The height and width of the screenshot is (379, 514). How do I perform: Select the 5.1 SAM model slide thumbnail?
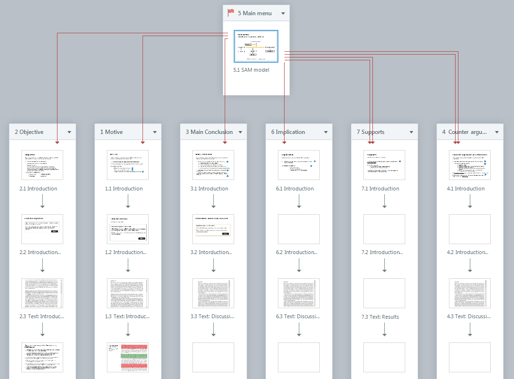[x=256, y=46]
